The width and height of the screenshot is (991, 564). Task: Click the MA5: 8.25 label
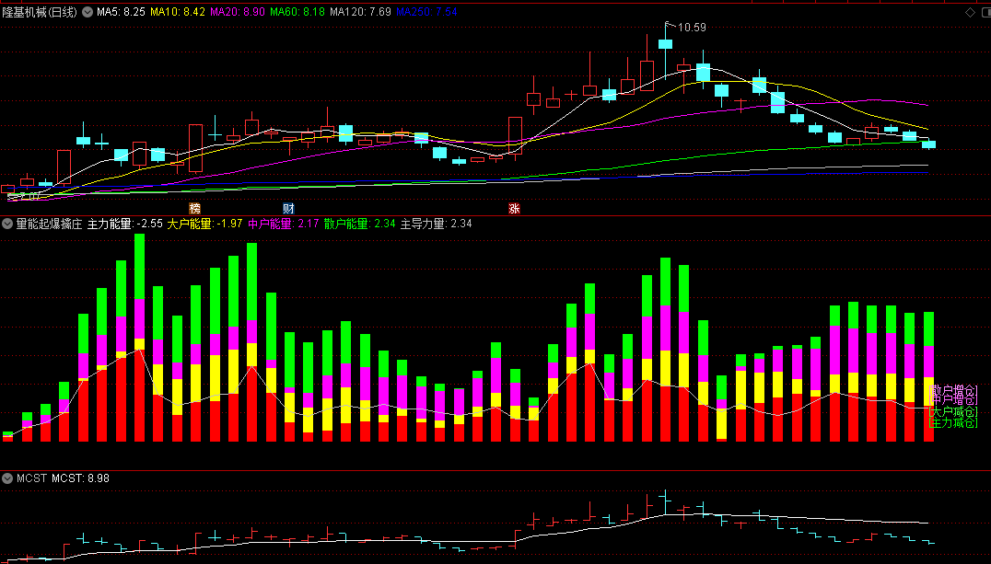[x=121, y=12]
